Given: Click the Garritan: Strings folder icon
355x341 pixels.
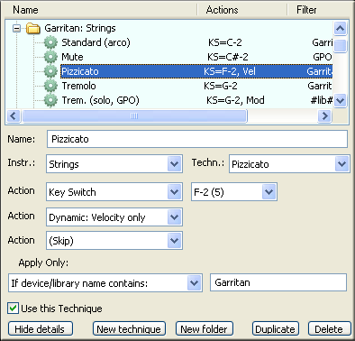Looking at the screenshot, I should click(x=33, y=28).
